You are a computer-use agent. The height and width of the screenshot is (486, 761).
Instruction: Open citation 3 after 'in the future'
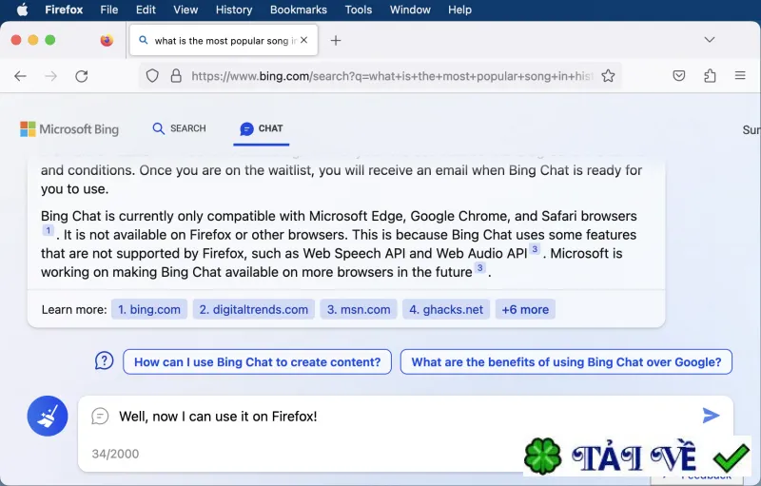point(479,268)
